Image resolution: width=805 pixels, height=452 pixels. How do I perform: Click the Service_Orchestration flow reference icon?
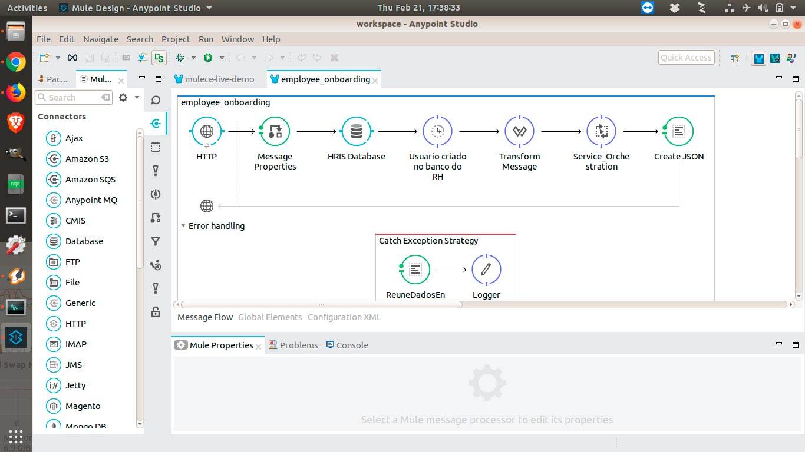pos(601,131)
